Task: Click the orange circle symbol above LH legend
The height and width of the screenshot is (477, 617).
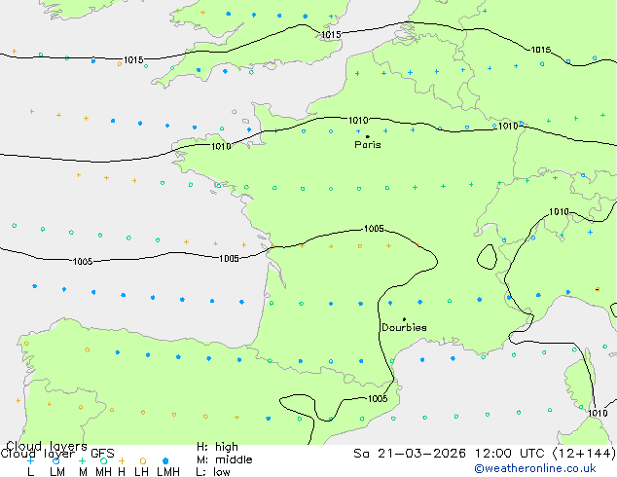Action: point(143,460)
